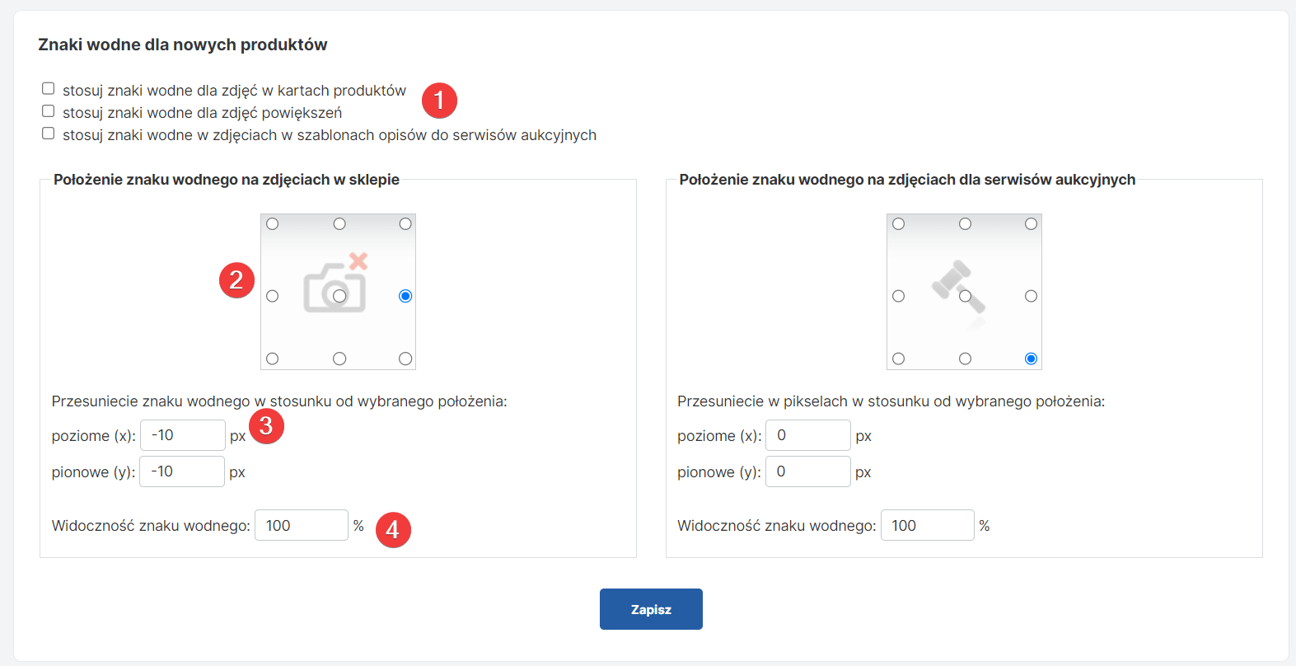Click shop horizontal offset field showing -10
The image size is (1296, 666).
(x=183, y=435)
